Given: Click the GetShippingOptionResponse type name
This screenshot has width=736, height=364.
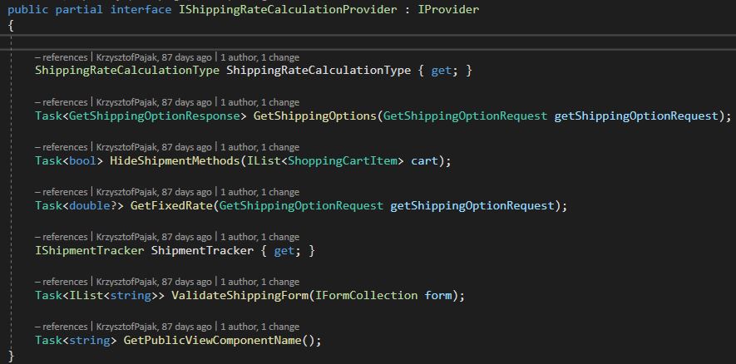Looking at the screenshot, I should pos(155,116).
